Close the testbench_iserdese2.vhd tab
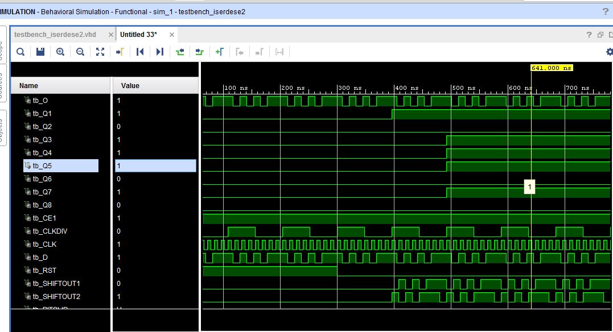Screen dimensions: 613x332 point(110,35)
